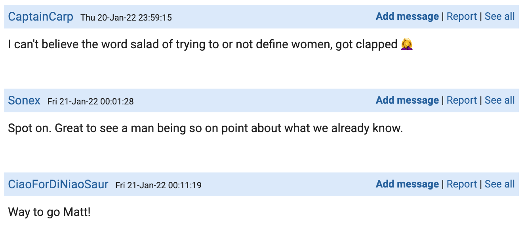Screen dimensions: 522x250
Task: Open CaptainCarp's user profile link
Action: pyautogui.click(x=41, y=17)
